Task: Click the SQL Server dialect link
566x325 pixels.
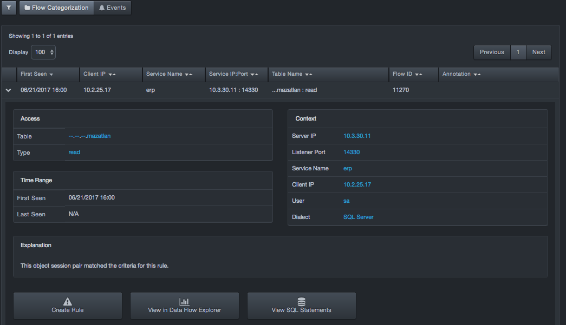Action: click(359, 217)
